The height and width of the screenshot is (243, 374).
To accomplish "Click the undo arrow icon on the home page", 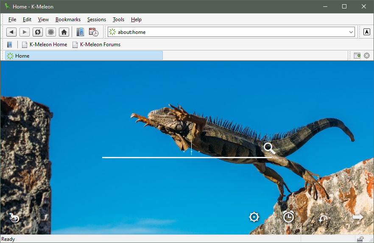I will point(324,218).
